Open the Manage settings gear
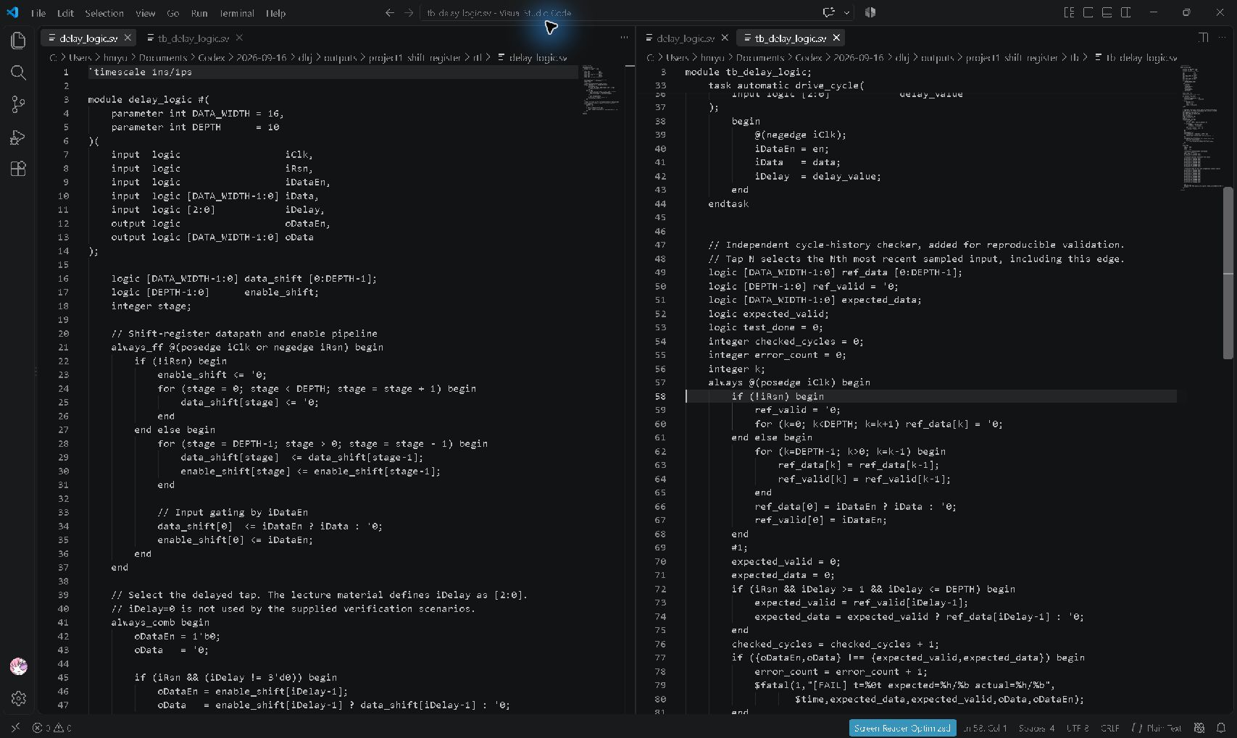Viewport: 1237px width, 738px height. [19, 698]
